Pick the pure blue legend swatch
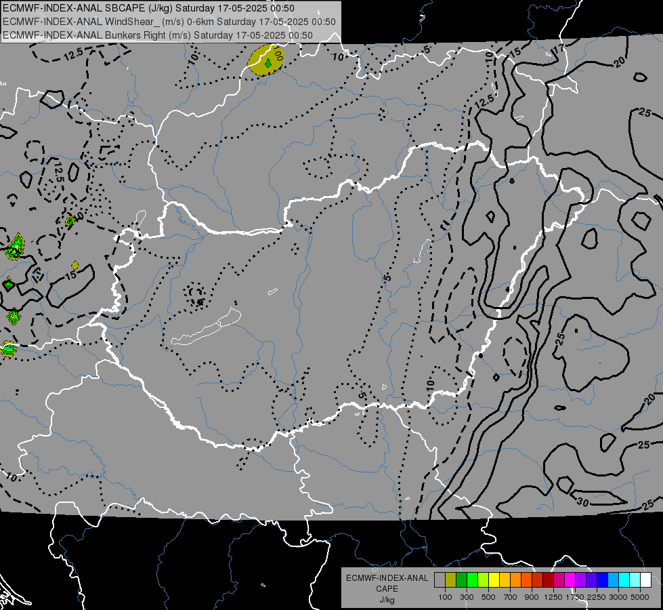 603,579
